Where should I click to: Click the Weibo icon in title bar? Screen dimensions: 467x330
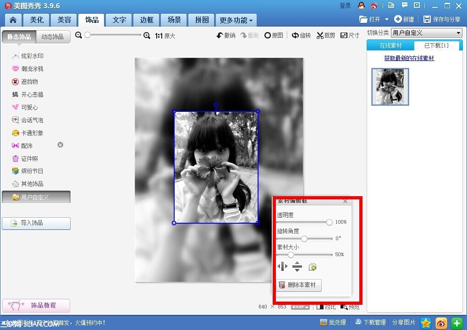pyautogui.click(x=374, y=5)
